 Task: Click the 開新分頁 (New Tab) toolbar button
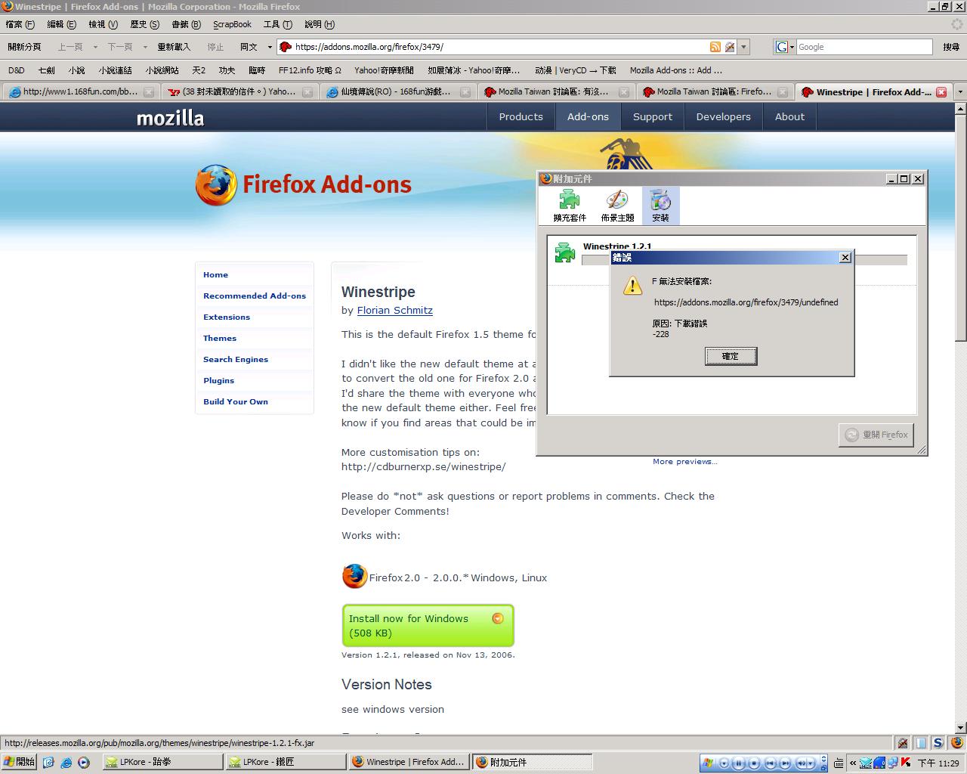click(x=24, y=47)
